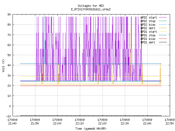The height and width of the screenshot is (131, 175).
Task: Click the y-axis label 'Volt (V)'
Action: (3, 65)
